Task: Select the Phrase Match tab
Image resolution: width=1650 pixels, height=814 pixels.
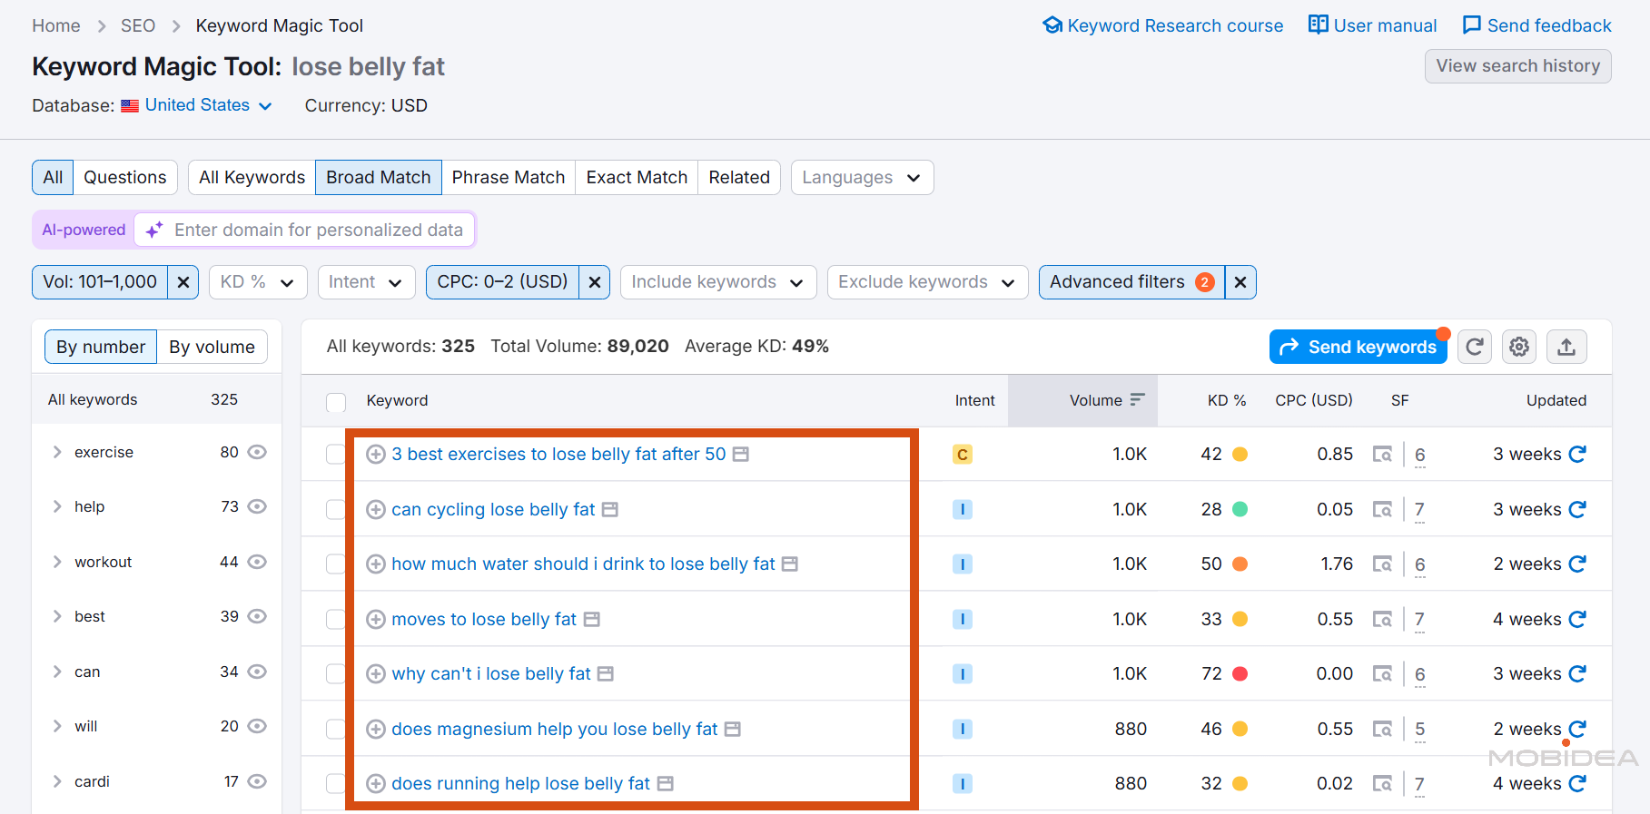Action: [x=509, y=177]
